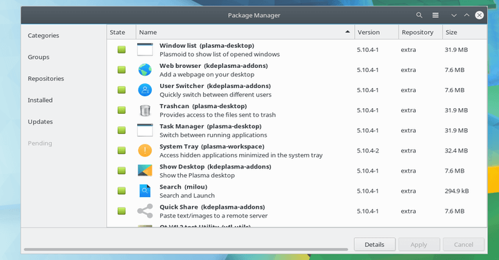Toggle state box for System Tray
The width and height of the screenshot is (499, 260).
click(121, 150)
